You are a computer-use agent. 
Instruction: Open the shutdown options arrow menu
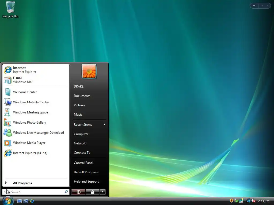(x=102, y=192)
